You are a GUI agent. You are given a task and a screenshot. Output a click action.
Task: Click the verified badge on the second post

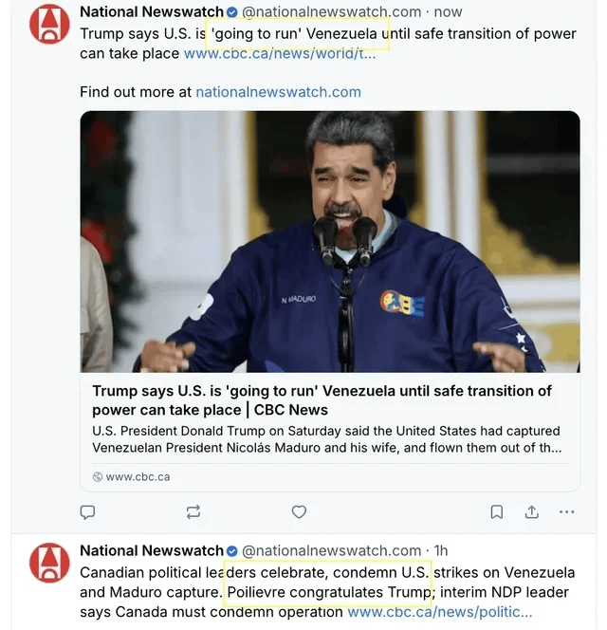pyautogui.click(x=231, y=551)
